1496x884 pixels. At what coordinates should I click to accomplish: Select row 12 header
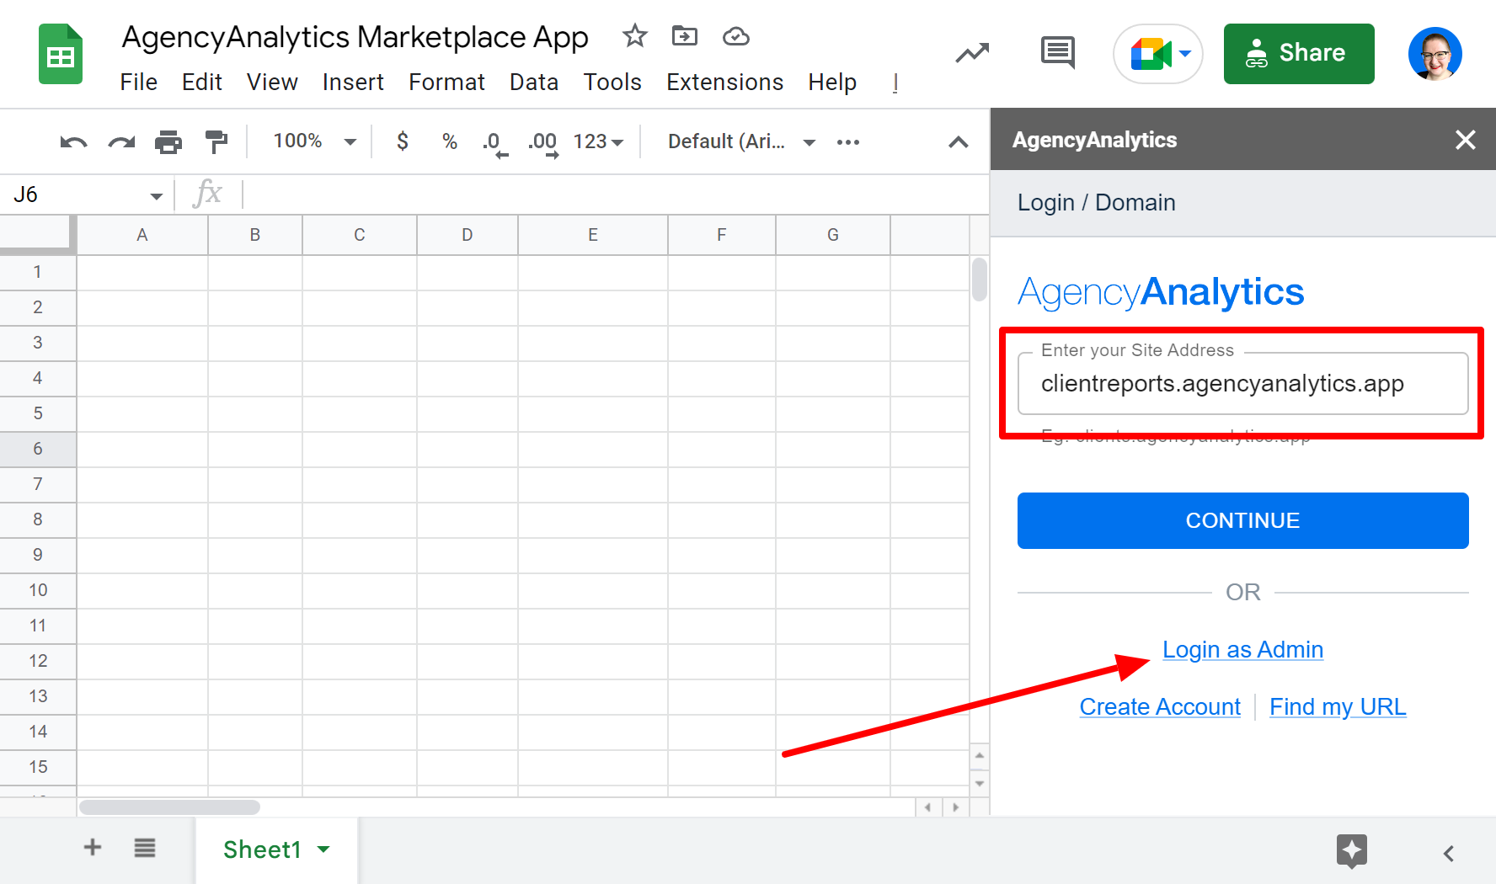[x=38, y=661]
